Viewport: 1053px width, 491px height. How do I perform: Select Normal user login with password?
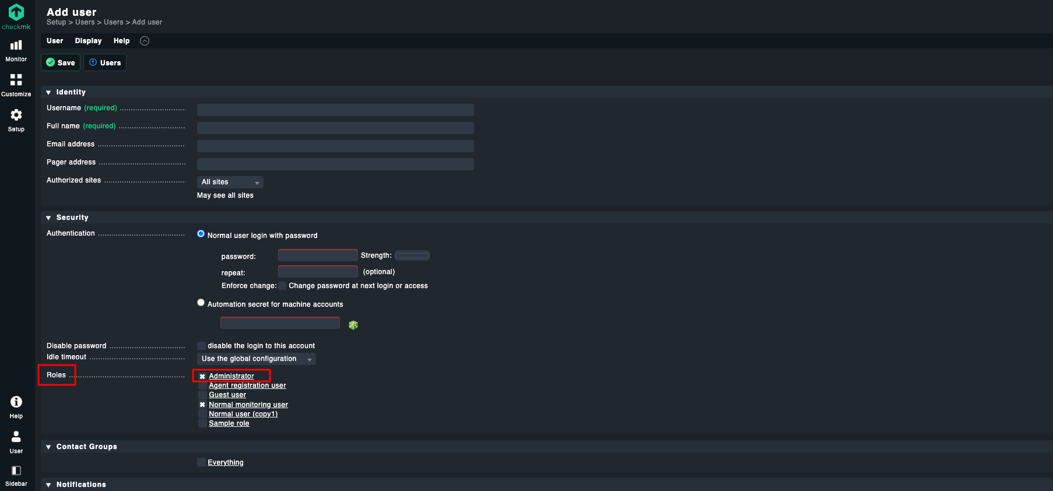201,234
